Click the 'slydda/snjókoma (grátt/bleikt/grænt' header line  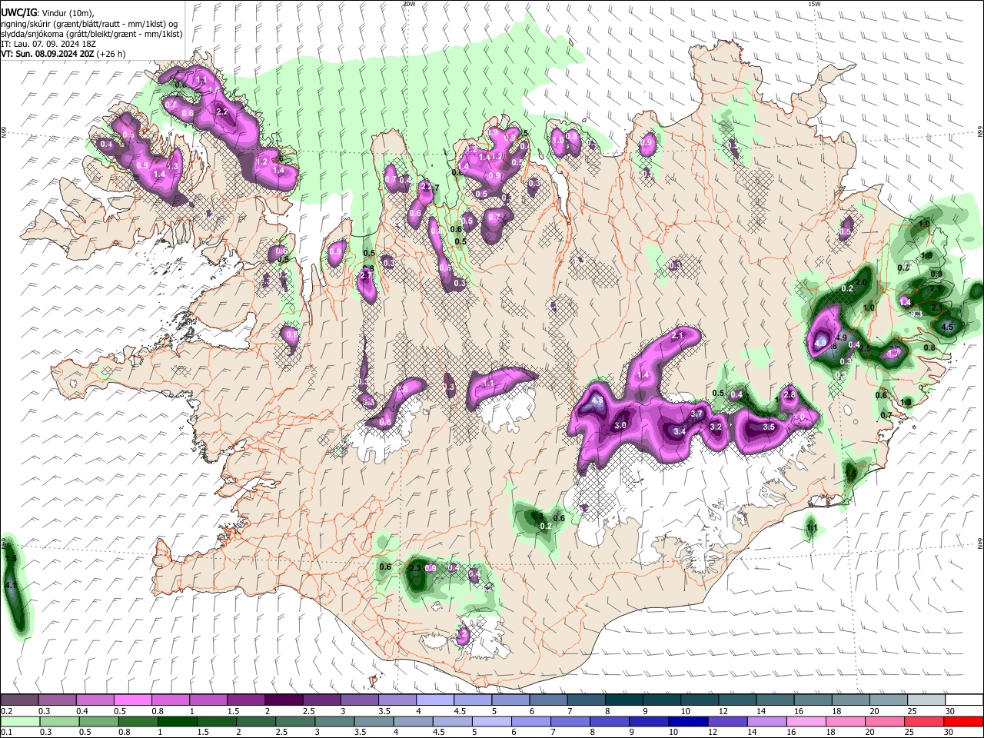coord(91,34)
